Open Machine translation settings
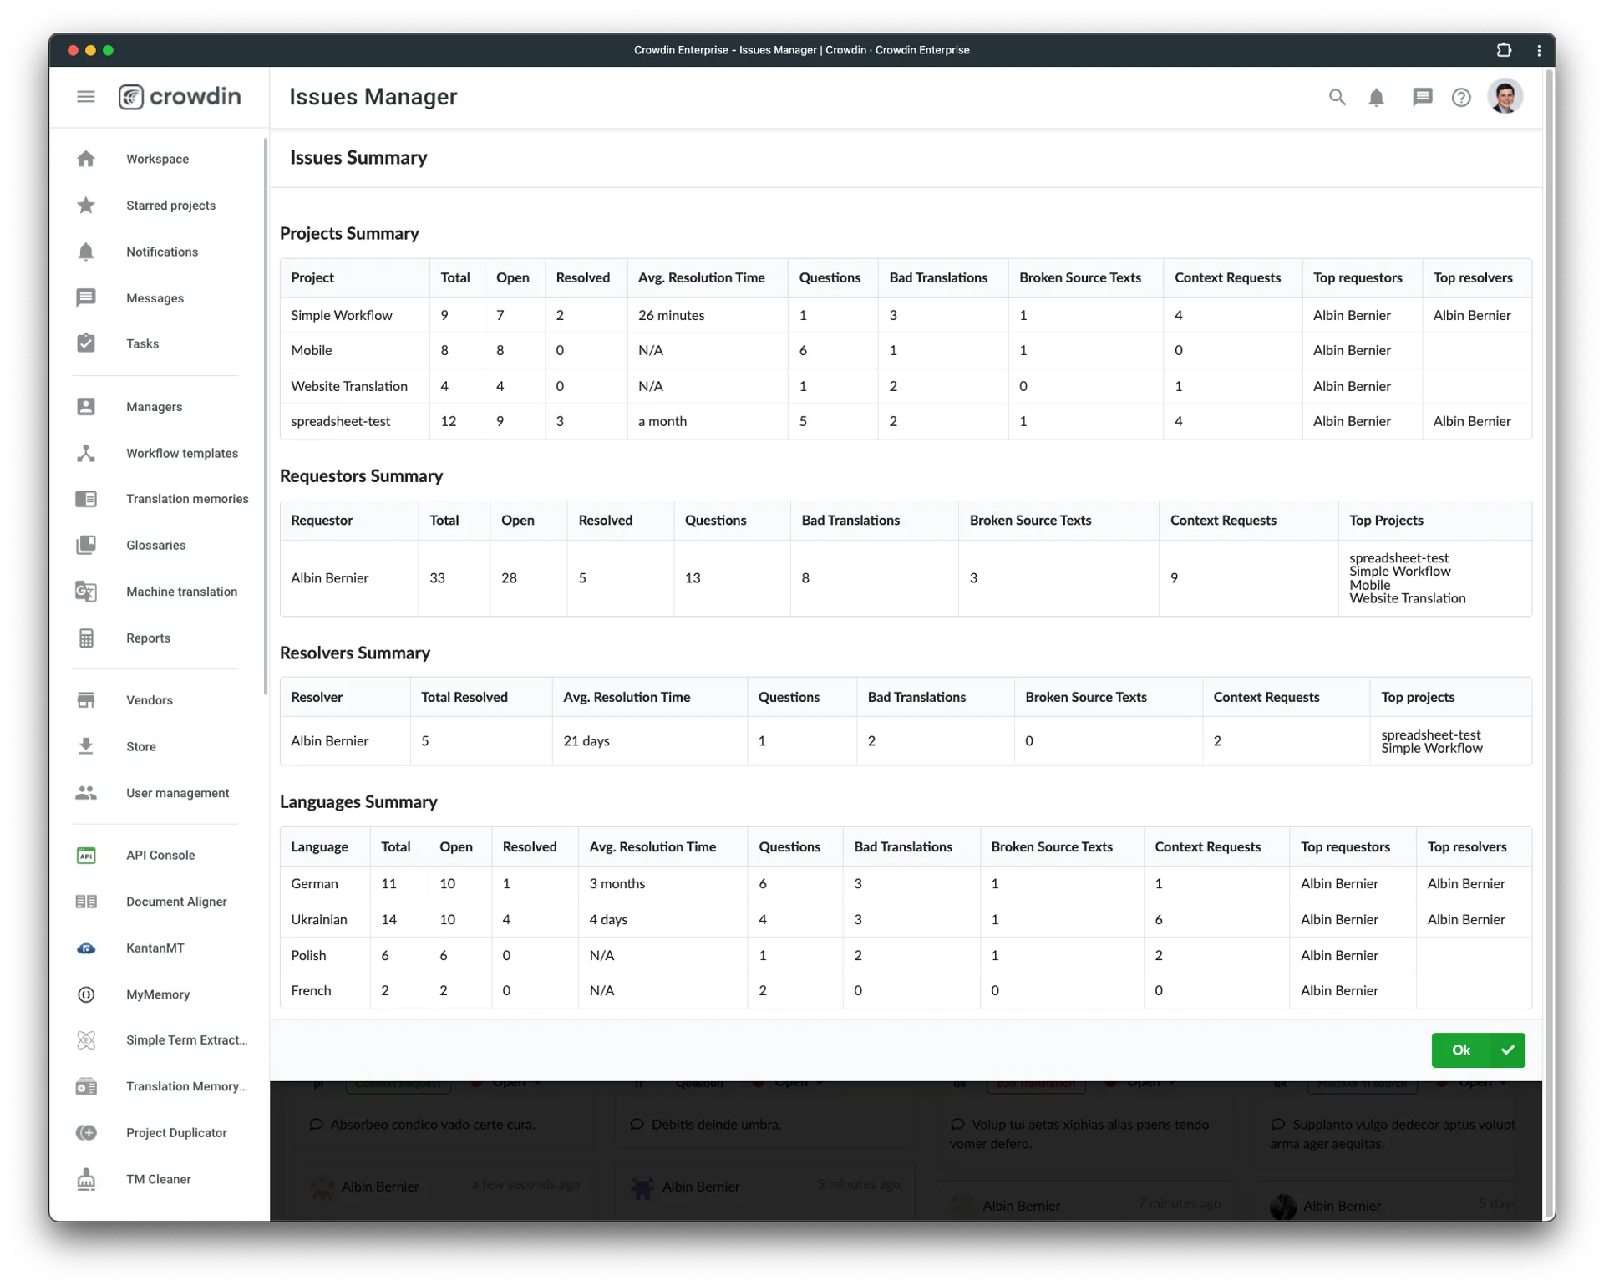Screen dimensions: 1604x1286 (x=181, y=591)
